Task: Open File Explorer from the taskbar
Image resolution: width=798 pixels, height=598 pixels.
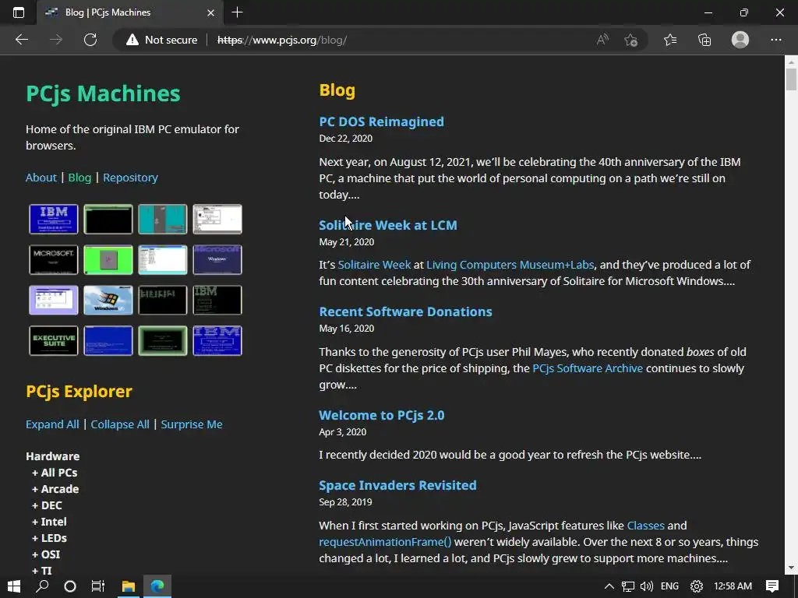Action: 129,586
